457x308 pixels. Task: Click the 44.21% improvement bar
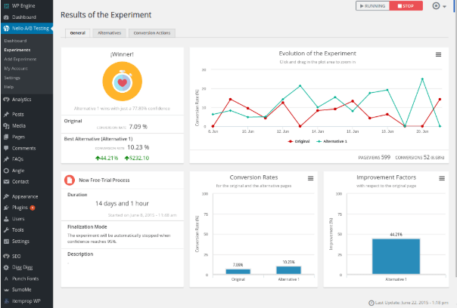pos(396,257)
